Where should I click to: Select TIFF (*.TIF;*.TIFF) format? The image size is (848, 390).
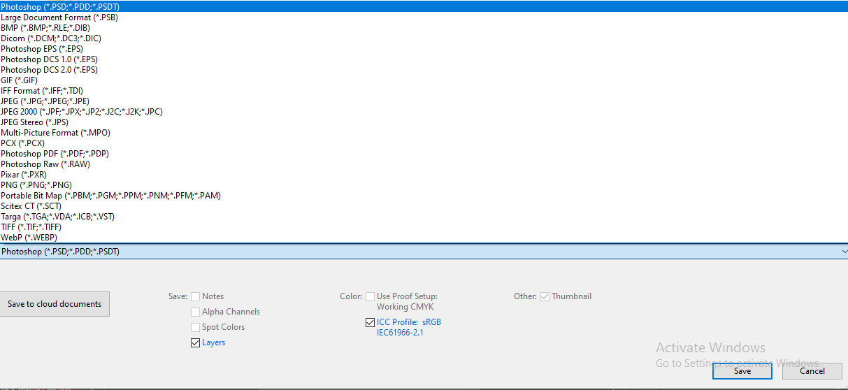tap(424, 226)
